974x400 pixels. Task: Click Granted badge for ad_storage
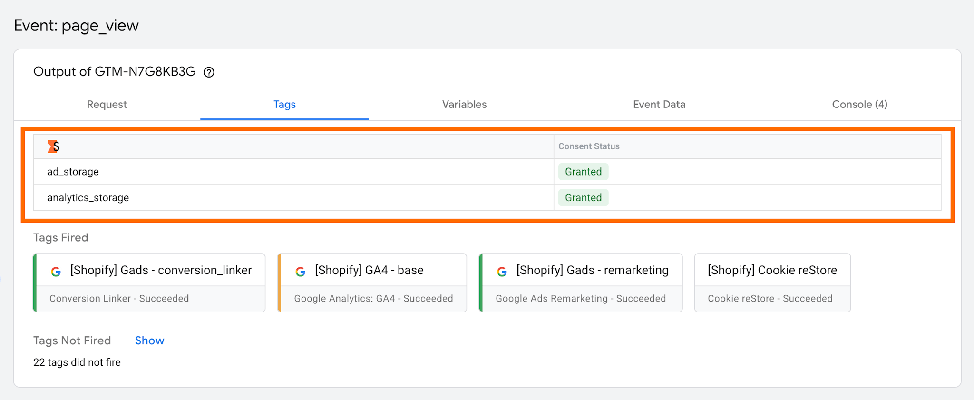coord(583,172)
